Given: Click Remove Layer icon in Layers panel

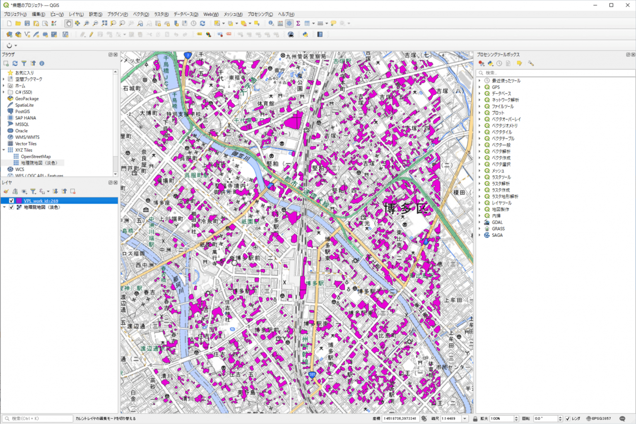Looking at the screenshot, I should [73, 191].
